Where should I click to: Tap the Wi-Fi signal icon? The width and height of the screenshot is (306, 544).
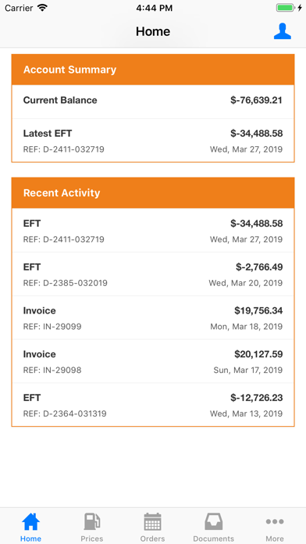click(x=42, y=8)
